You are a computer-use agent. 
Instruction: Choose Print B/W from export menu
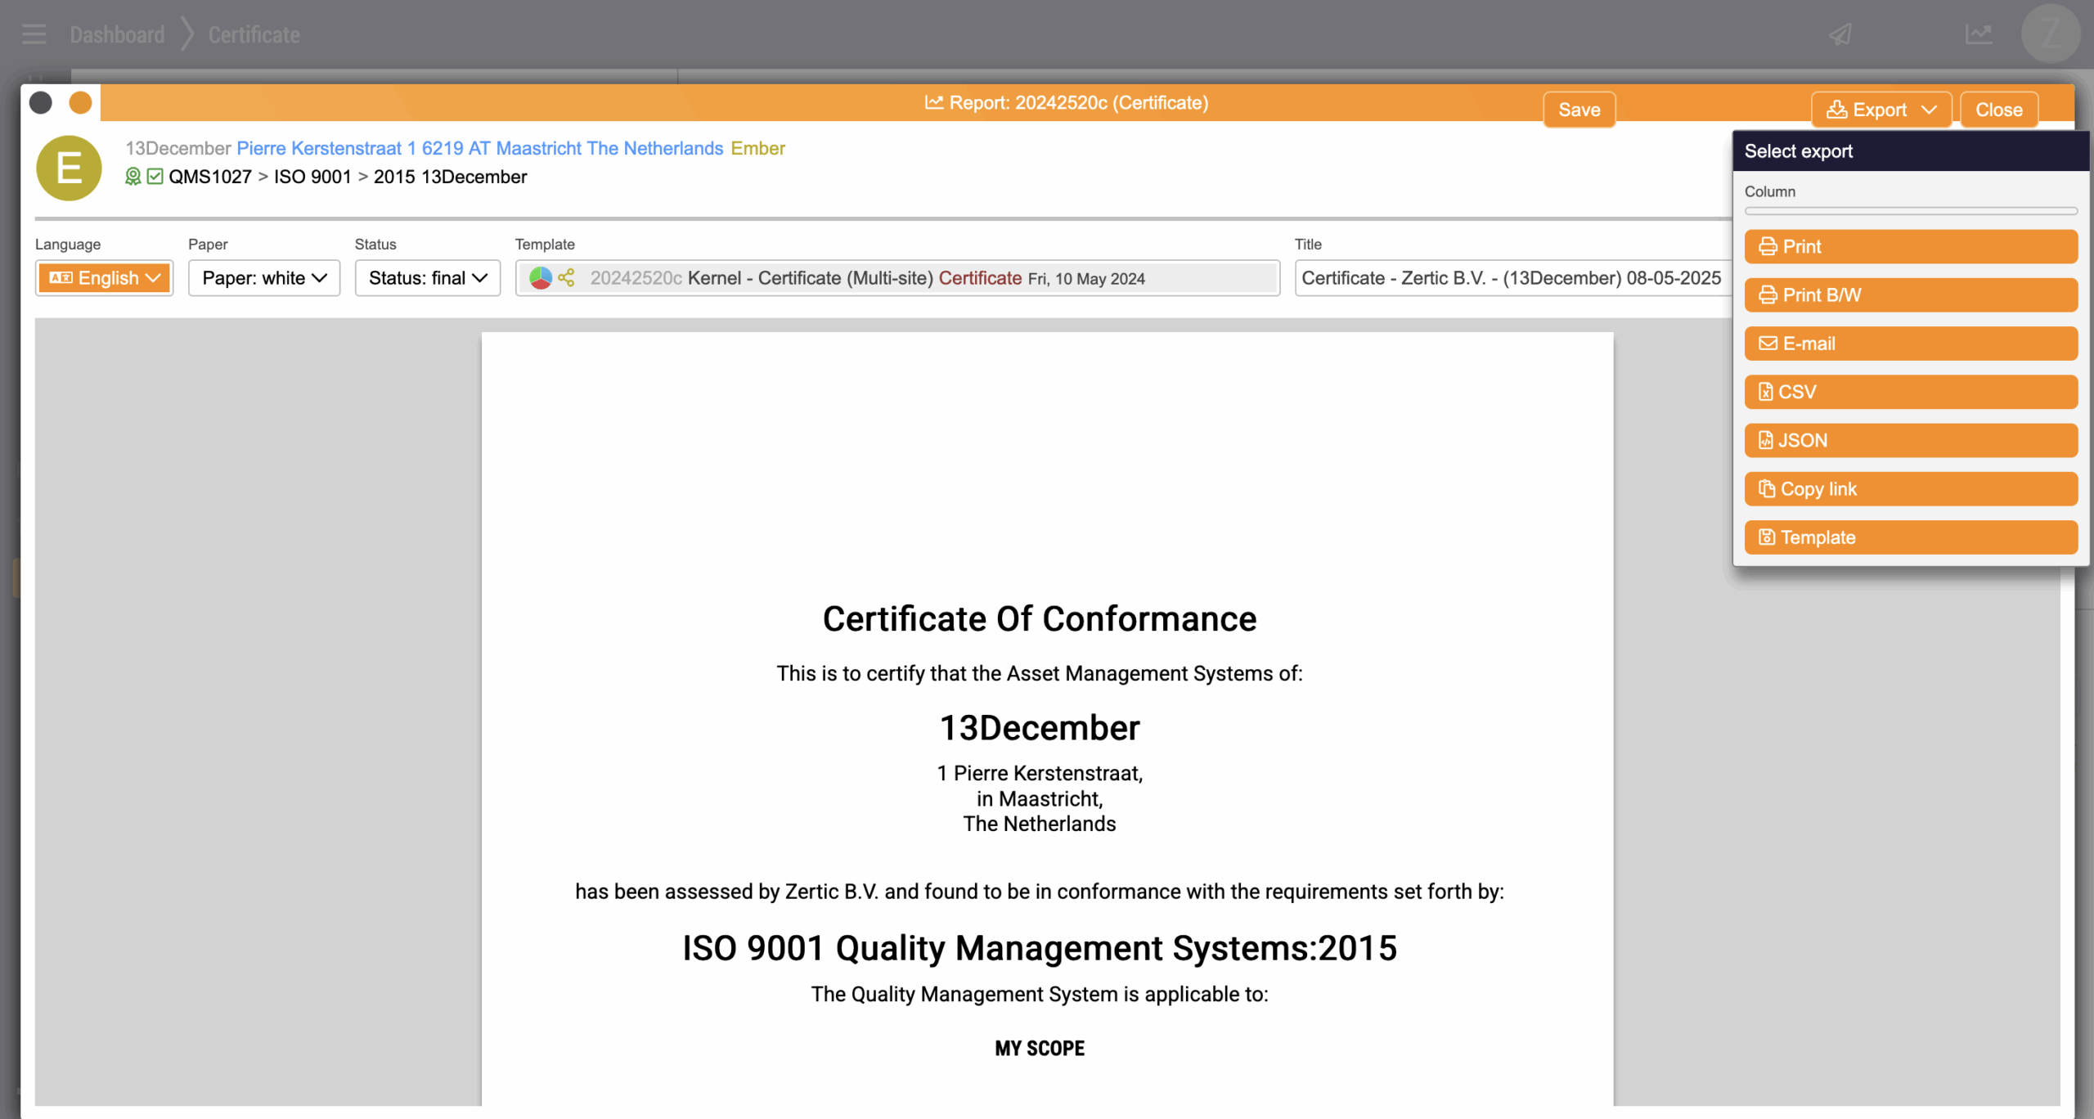[1910, 295]
